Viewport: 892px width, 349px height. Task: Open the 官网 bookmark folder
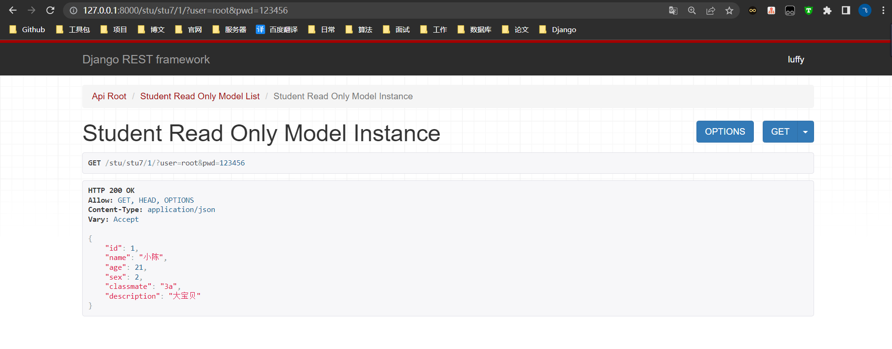pyautogui.click(x=189, y=29)
